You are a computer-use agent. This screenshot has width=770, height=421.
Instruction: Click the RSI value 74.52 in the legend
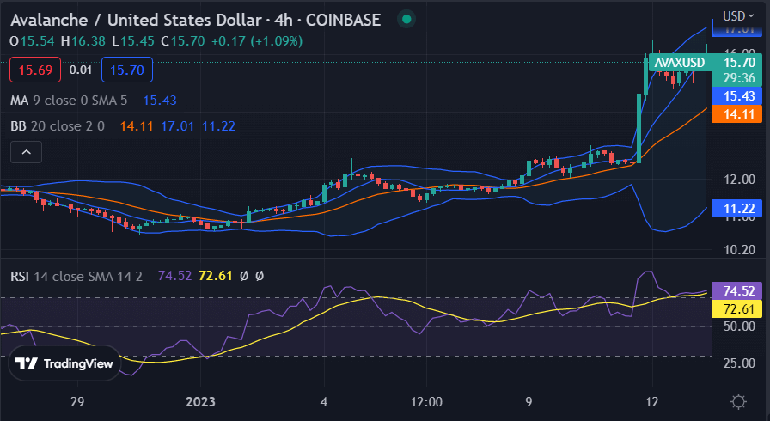point(174,276)
